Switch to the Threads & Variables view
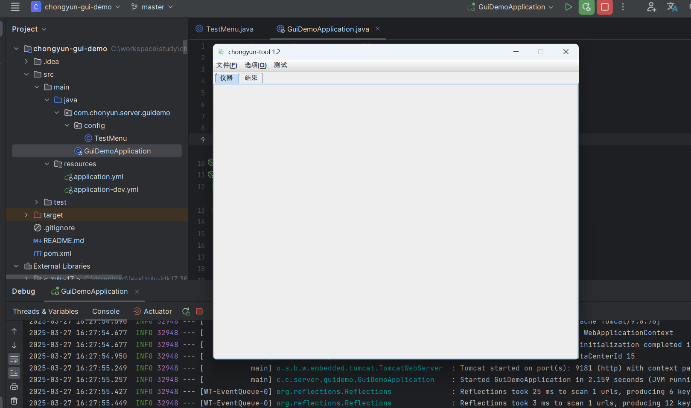The height and width of the screenshot is (408, 691). click(45, 311)
